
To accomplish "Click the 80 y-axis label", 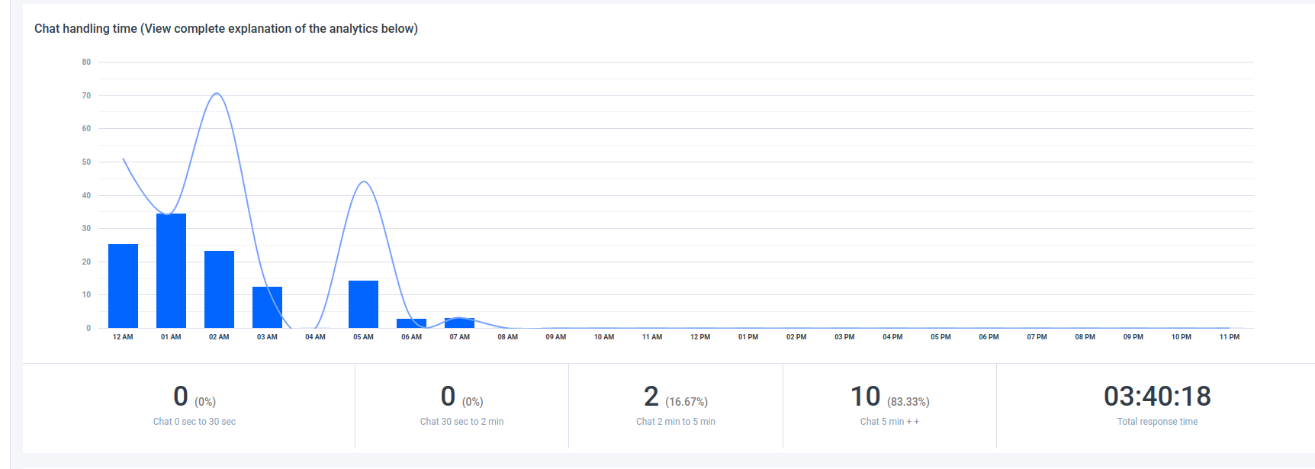I will point(86,63).
